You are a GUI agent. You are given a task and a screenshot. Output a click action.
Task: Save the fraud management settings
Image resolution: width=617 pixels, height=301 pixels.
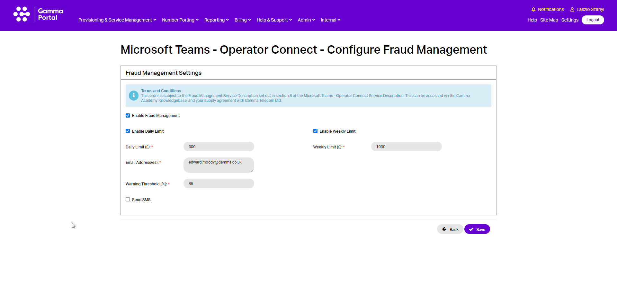click(x=477, y=229)
